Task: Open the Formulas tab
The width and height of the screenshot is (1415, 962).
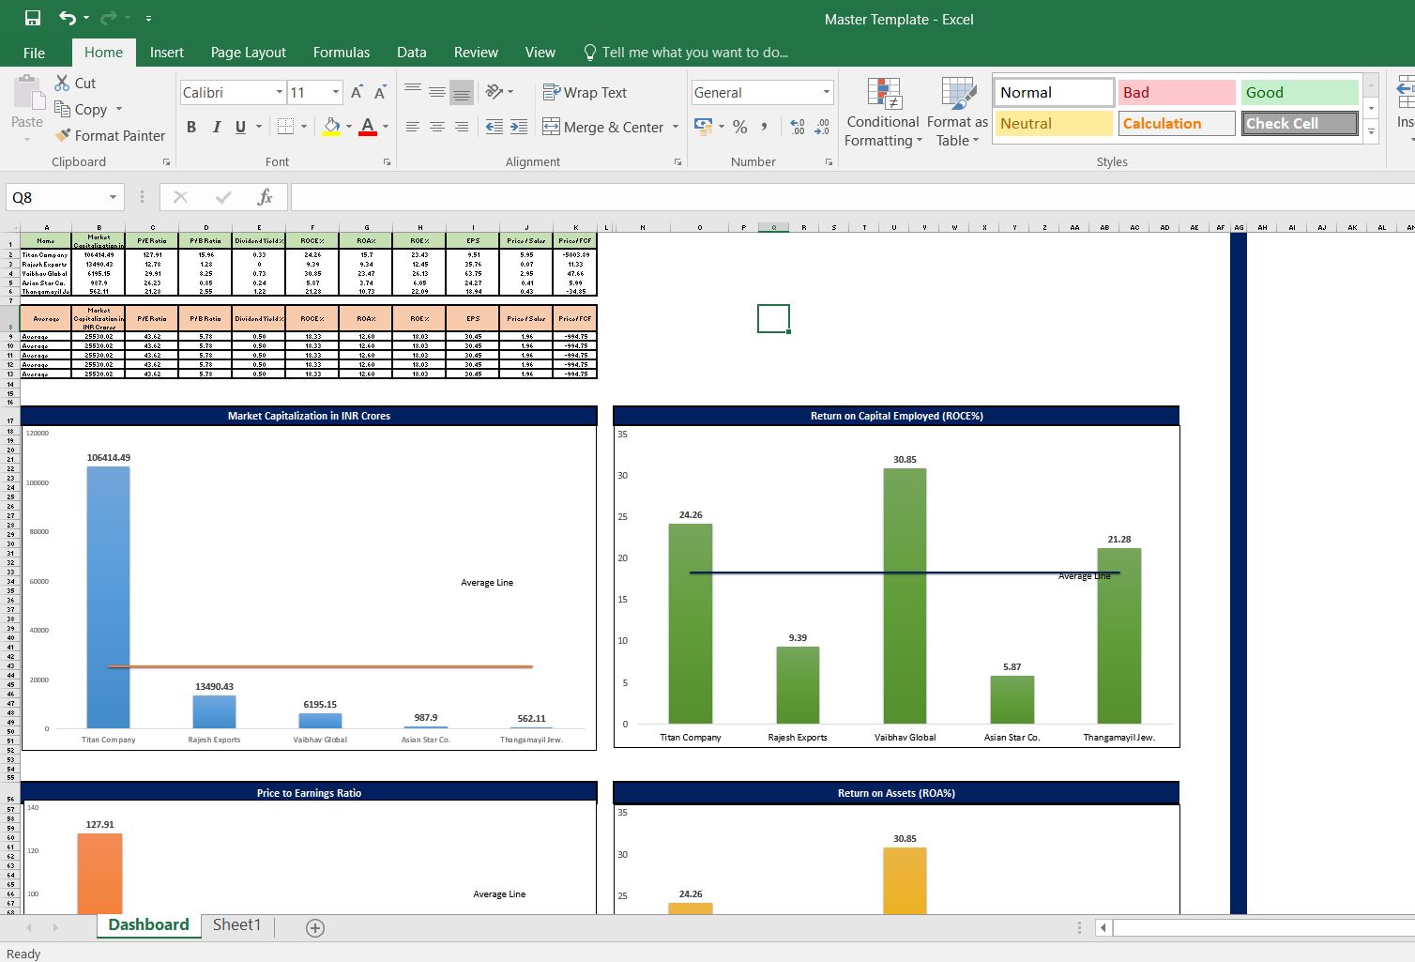Action: [342, 53]
